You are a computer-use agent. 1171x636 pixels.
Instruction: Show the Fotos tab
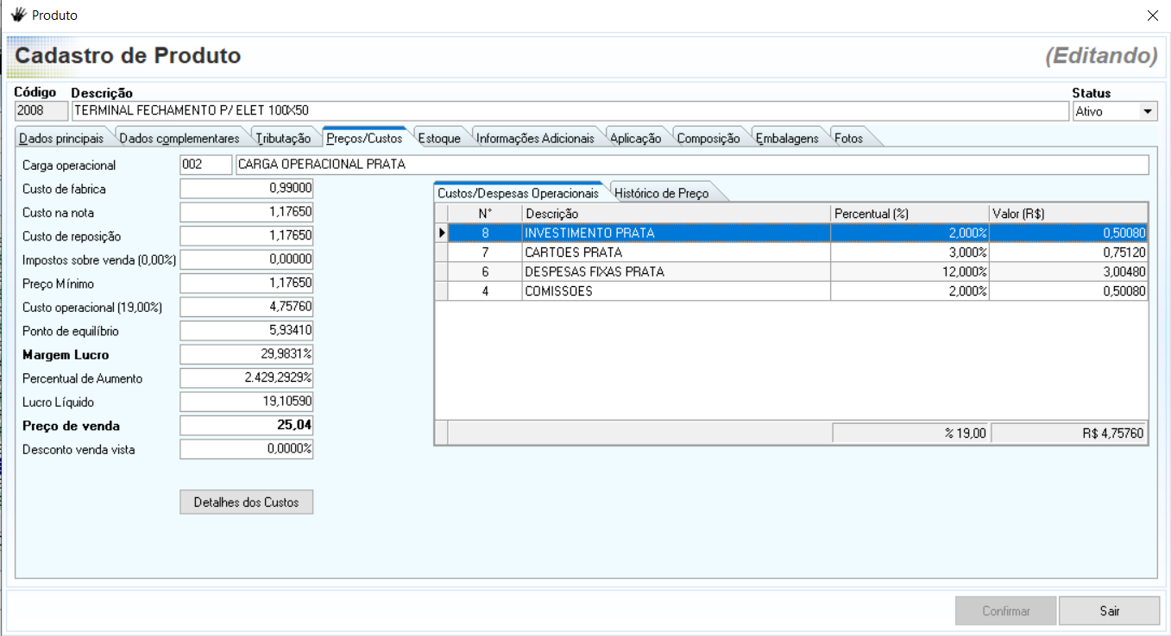click(x=849, y=138)
